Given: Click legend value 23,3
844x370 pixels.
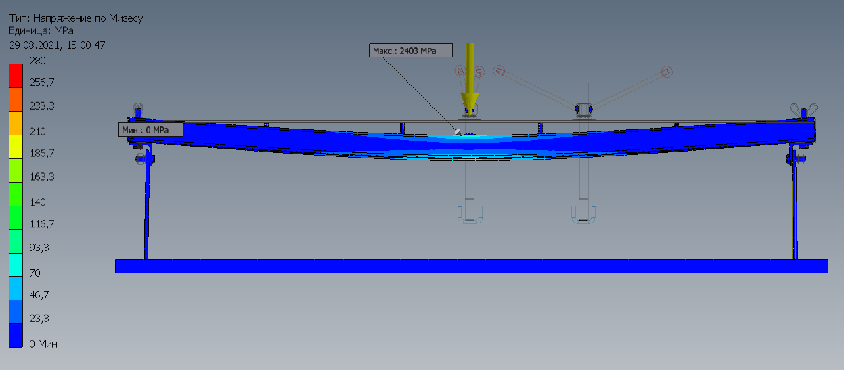Looking at the screenshot, I should tap(39, 319).
